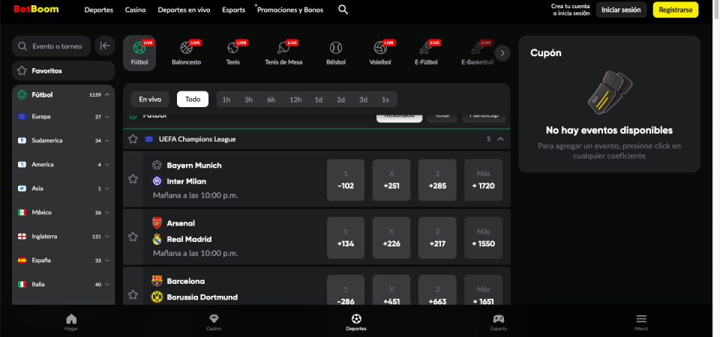Expand the Inglaterra region chevron
This screenshot has height=337, width=720.
(x=107, y=237)
